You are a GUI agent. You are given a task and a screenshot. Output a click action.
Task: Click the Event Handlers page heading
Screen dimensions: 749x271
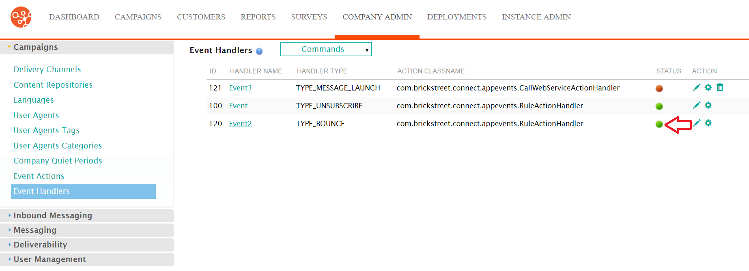tap(221, 50)
